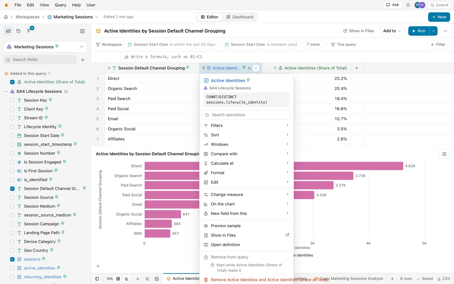
Task: Click the square frame icon in bottom toolbar
Action: (x=157, y=279)
